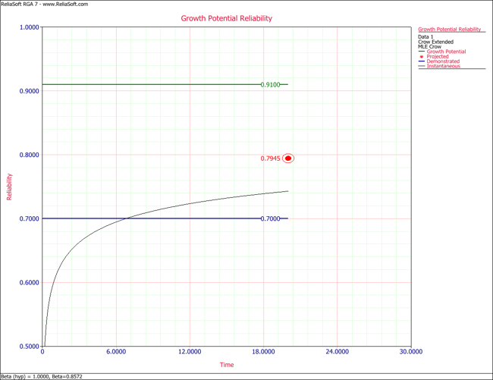The image size is (493, 380).
Task: Click the Reliability y-axis title
Action: [x=10, y=187]
